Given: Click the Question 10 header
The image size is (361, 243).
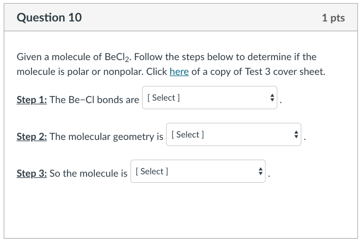Looking at the screenshot, I should tap(49, 17).
